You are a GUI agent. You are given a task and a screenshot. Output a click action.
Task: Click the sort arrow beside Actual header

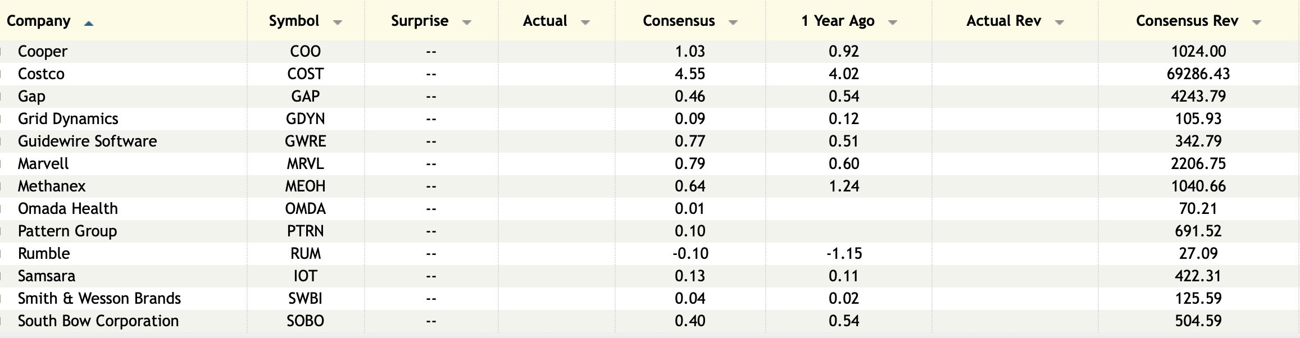pyautogui.click(x=585, y=23)
